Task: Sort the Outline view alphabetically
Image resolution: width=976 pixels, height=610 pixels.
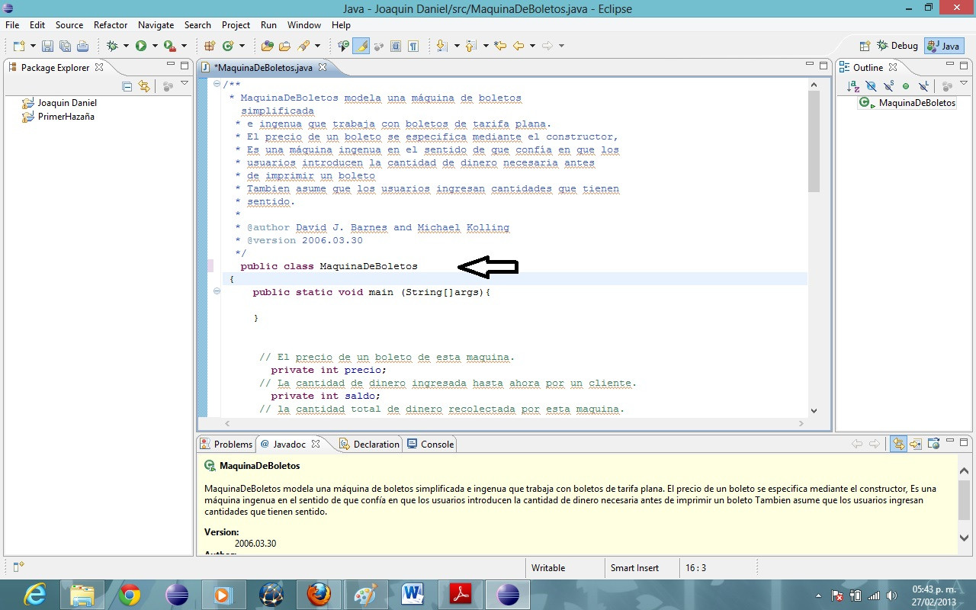Action: pyautogui.click(x=853, y=86)
